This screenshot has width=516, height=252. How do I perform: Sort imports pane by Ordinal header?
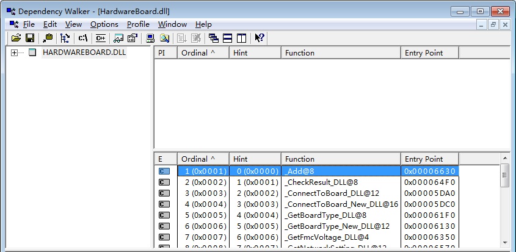tap(203, 52)
